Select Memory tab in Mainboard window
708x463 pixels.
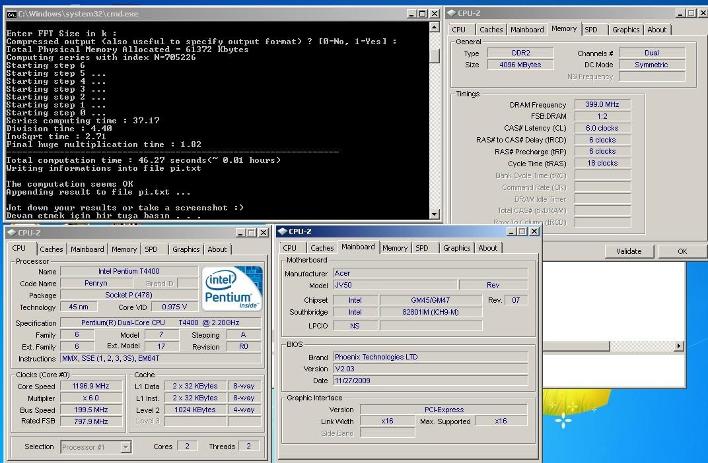tap(395, 248)
